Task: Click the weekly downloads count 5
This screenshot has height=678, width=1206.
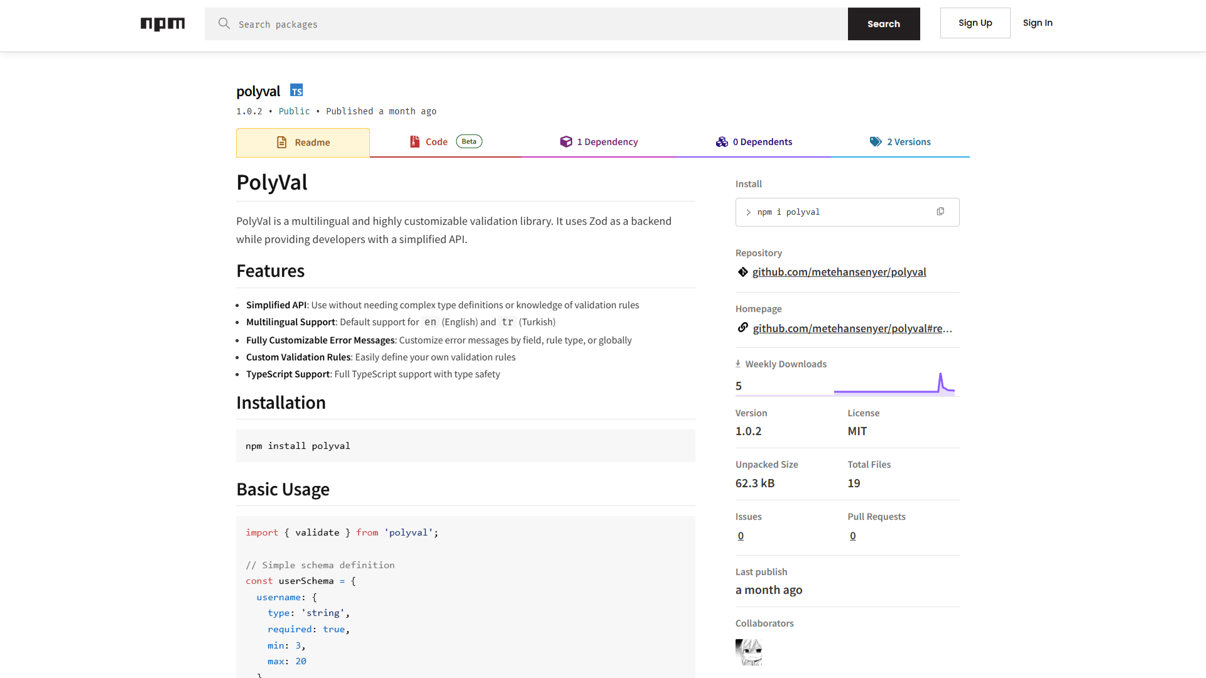Action: (x=739, y=386)
